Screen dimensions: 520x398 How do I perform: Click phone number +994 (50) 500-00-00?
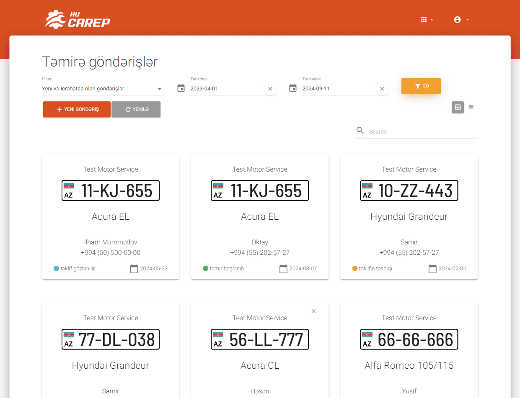[111, 252]
